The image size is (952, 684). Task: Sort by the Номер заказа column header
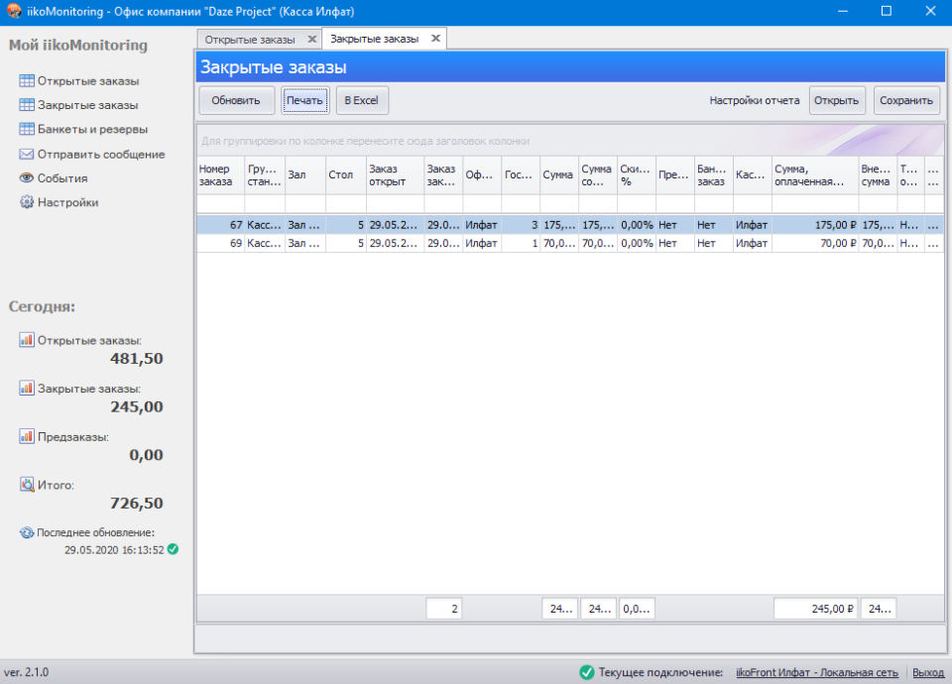[x=219, y=174]
